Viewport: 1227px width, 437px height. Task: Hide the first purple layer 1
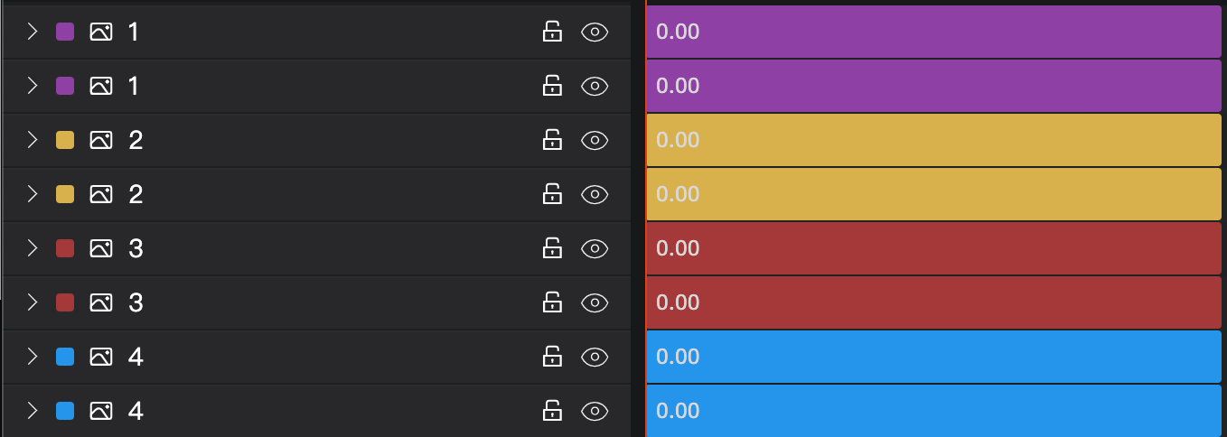point(595,33)
